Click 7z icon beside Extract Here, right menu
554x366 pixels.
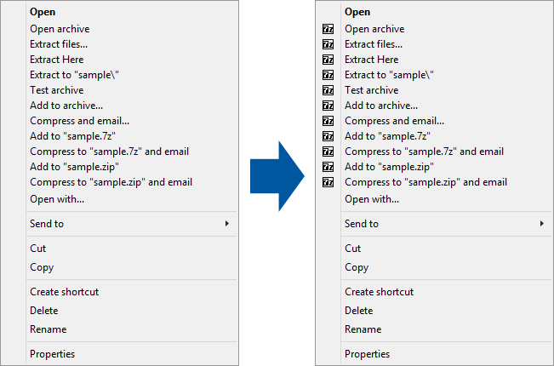click(x=328, y=60)
